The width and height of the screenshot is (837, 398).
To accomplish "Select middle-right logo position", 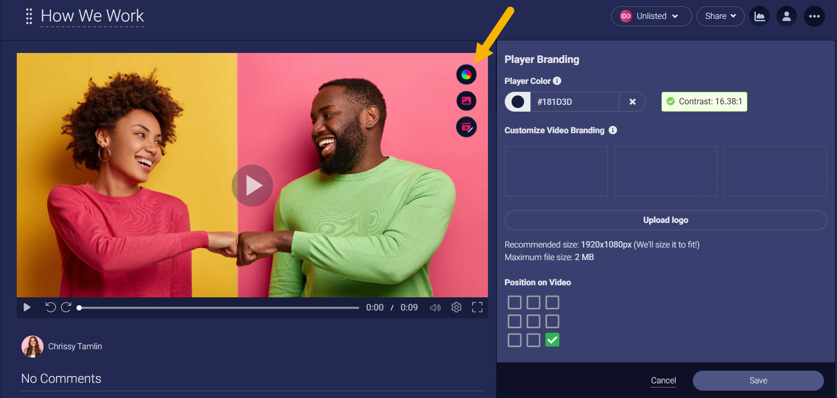I will (552, 321).
